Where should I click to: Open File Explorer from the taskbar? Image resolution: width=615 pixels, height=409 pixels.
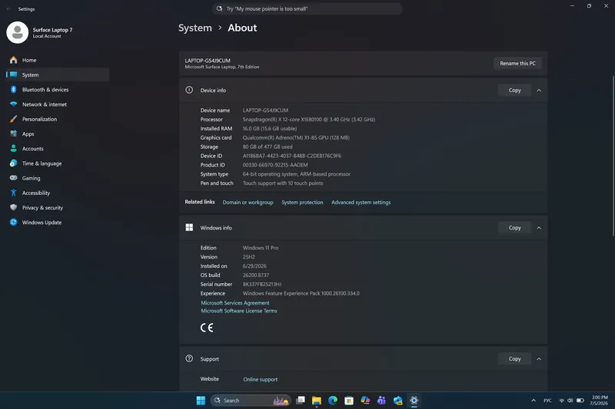317,401
